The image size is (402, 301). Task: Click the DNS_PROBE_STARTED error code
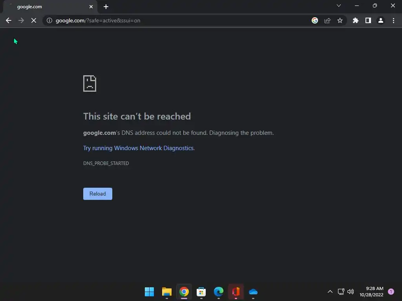(x=106, y=163)
